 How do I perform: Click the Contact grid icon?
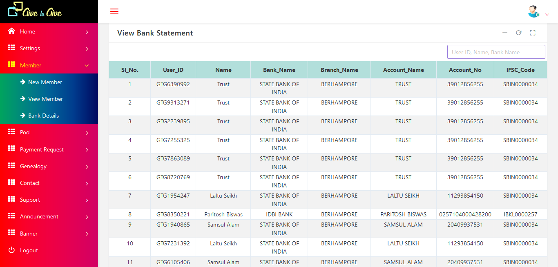(11, 182)
